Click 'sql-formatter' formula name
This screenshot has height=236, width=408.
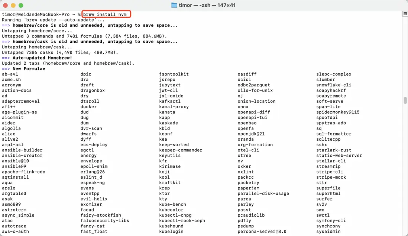tap(334, 134)
